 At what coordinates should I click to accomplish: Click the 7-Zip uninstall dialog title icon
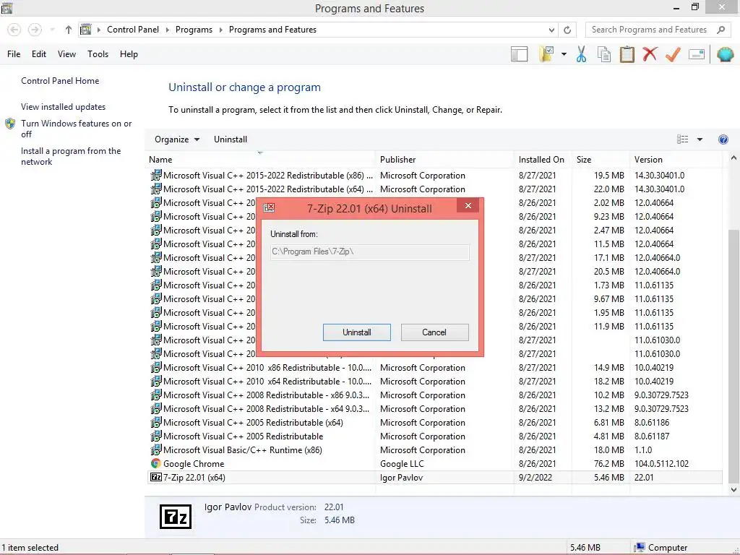tap(269, 207)
